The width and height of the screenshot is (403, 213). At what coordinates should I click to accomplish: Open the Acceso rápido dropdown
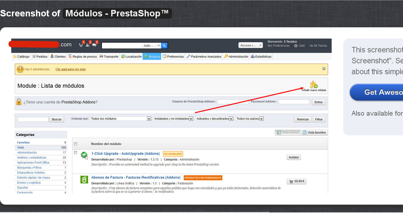tap(251, 45)
